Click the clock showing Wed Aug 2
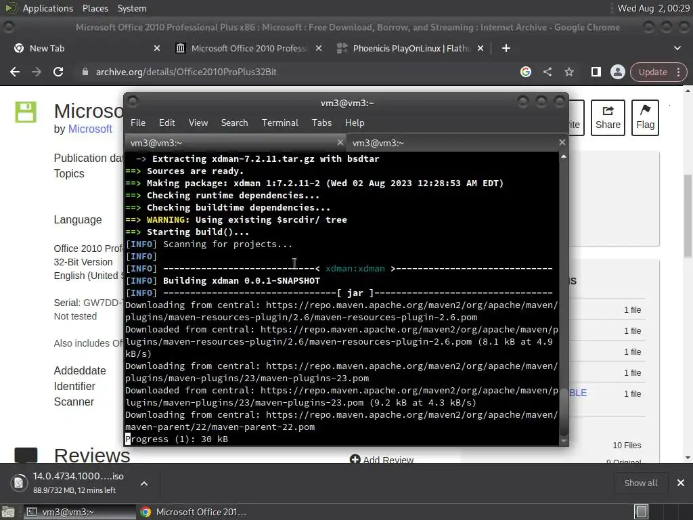The image size is (693, 520). tap(653, 8)
